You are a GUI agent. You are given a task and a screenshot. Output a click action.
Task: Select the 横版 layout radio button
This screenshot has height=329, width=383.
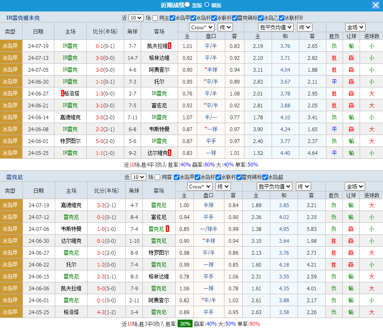[x=207, y=5]
